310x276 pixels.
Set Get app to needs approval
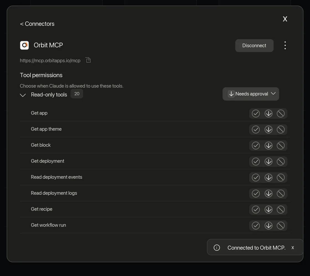pyautogui.click(x=268, y=113)
